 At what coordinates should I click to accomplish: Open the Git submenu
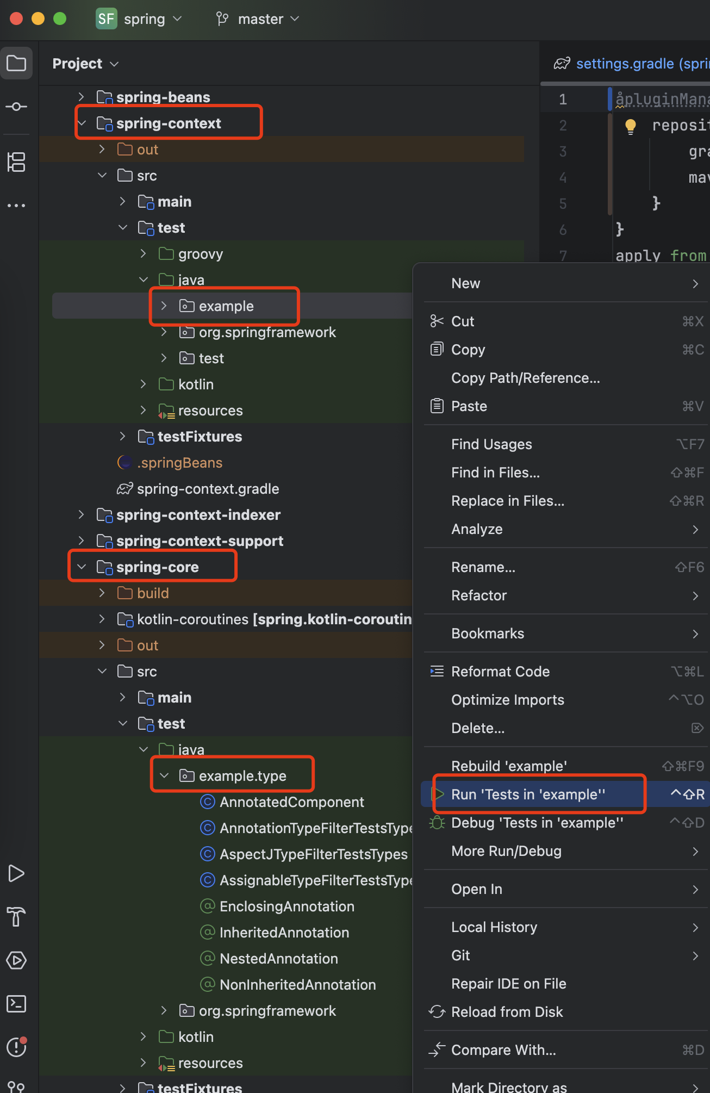[565, 955]
